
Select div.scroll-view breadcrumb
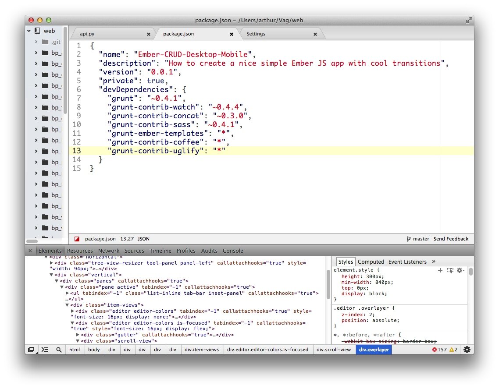[x=334, y=350]
